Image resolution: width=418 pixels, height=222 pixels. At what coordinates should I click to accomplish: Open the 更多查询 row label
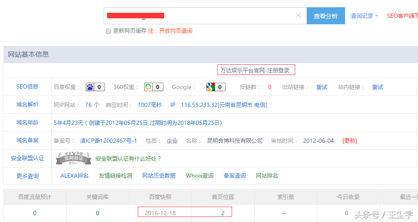(x=27, y=176)
